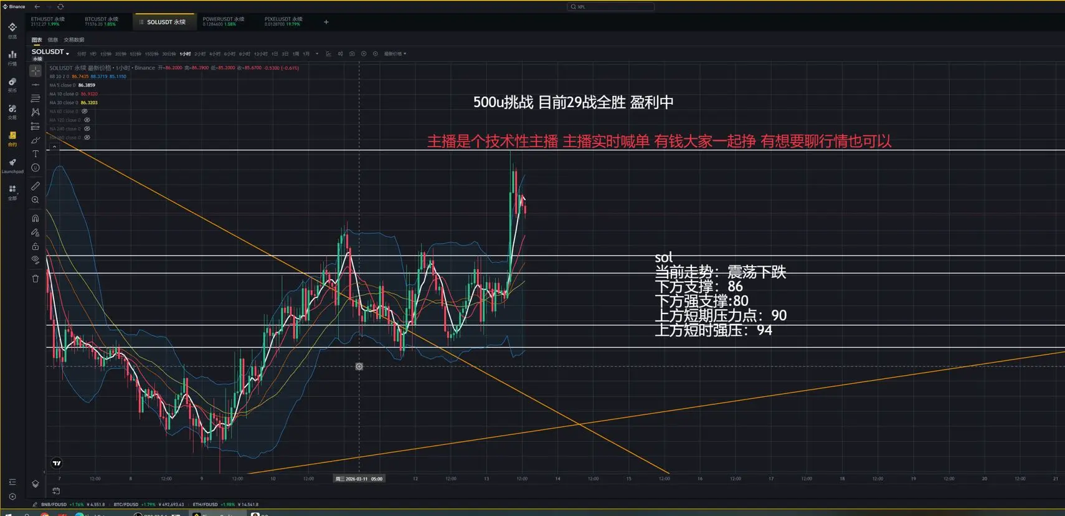The width and height of the screenshot is (1065, 516).
Task: Select the Fibonacci retracement tool
Action: click(35, 98)
